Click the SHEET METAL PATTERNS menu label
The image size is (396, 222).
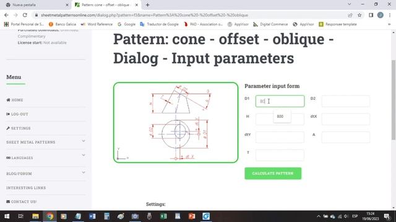tap(30, 142)
